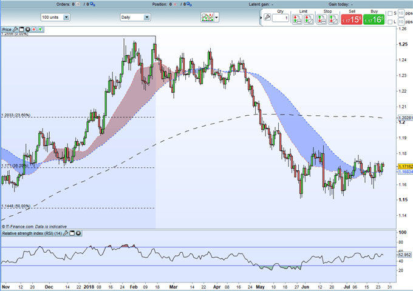Collapse the trading panel side arrow

(x=261, y=18)
